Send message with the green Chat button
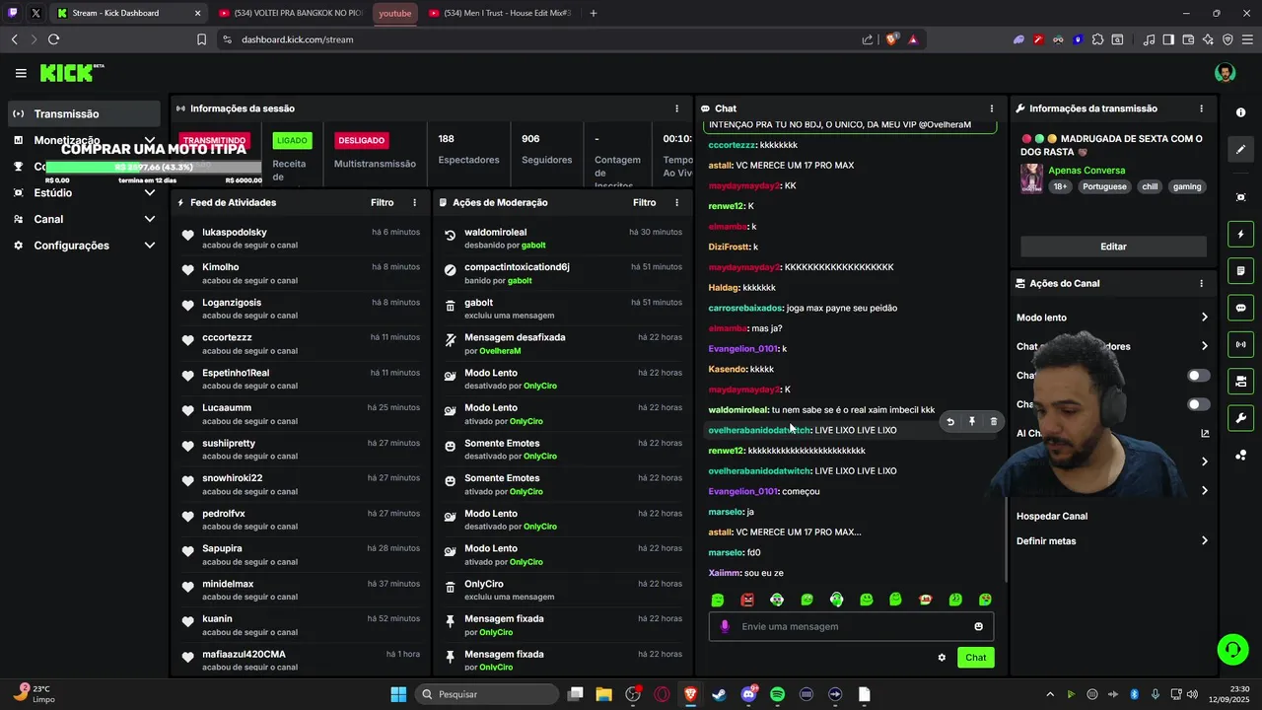Image resolution: width=1262 pixels, height=710 pixels. pyautogui.click(x=975, y=658)
